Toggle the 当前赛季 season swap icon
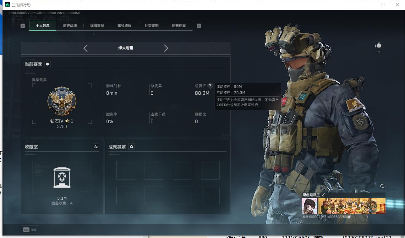 click(x=47, y=64)
